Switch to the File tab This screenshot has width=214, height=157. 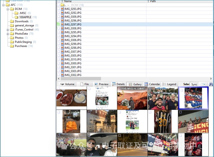85,84
